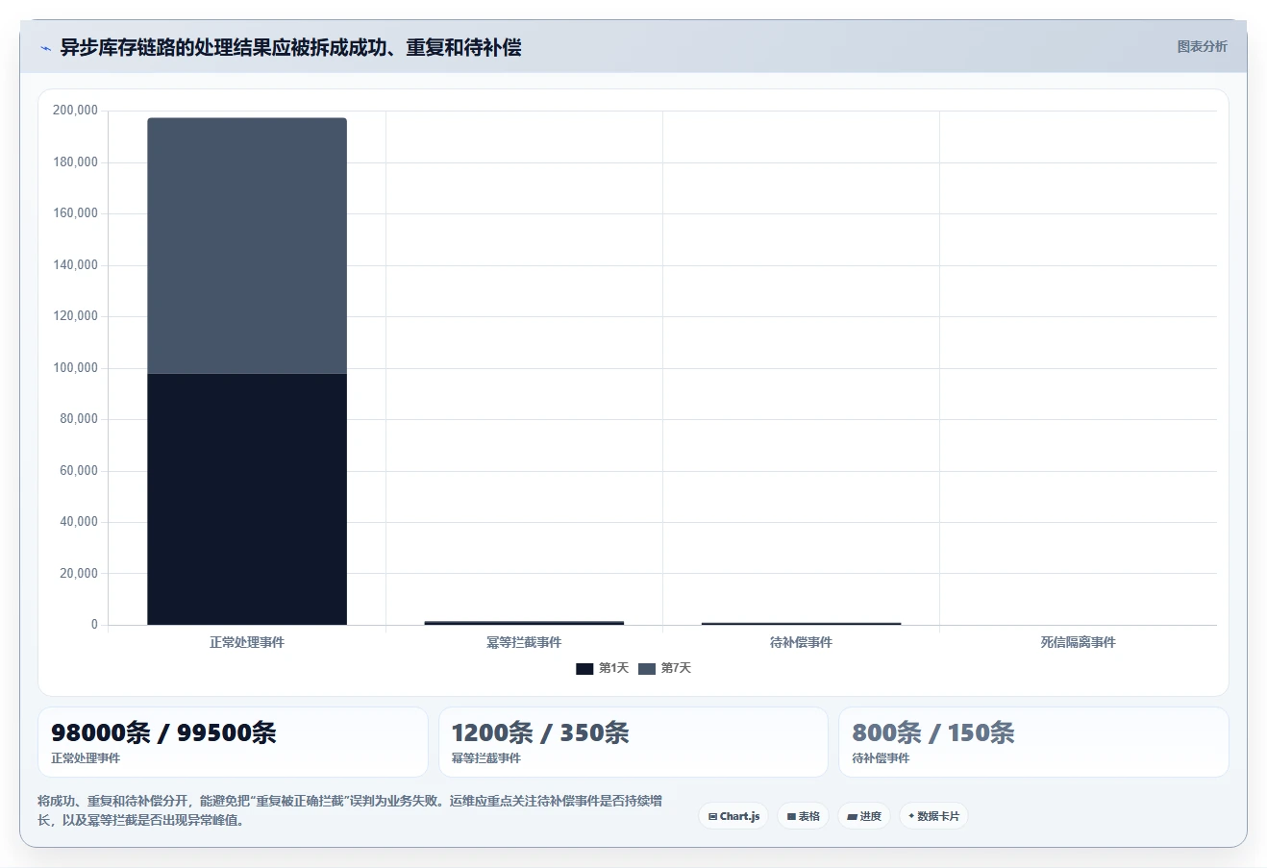Click the 200,000 y-axis tick label
This screenshot has height=868, width=1267.
click(75, 111)
